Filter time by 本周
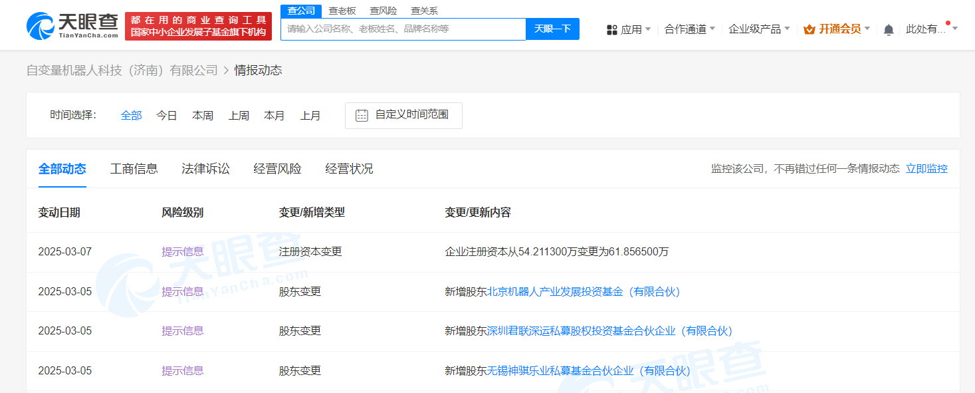This screenshot has width=975, height=393. coord(203,116)
